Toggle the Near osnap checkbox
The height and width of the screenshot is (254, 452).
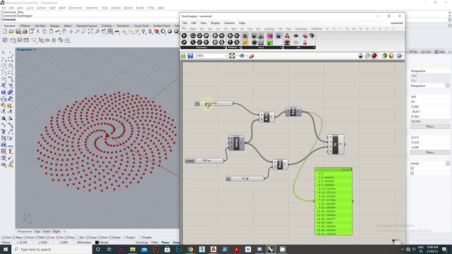14,237
